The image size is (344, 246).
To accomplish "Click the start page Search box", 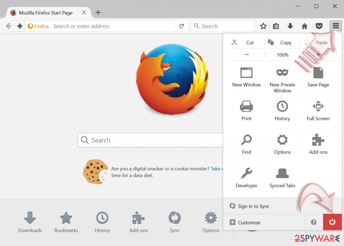I will (x=150, y=140).
